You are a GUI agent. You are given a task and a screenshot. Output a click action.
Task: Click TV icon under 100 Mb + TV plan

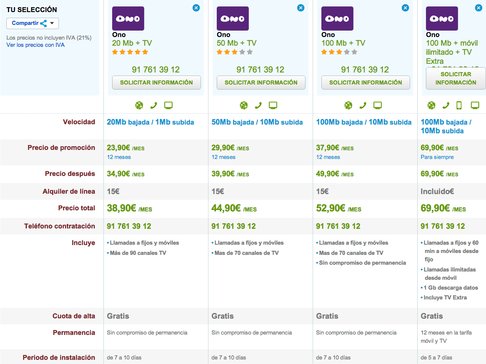[378, 105]
